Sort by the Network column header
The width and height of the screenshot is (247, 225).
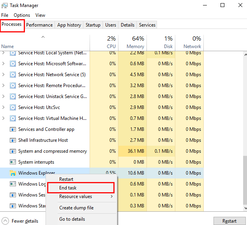(x=189, y=43)
